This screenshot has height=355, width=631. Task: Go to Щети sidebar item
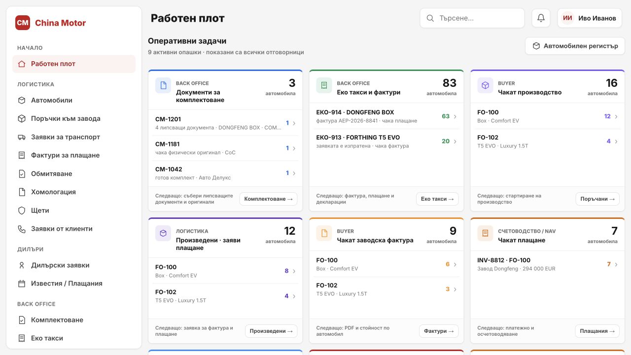coord(74,211)
